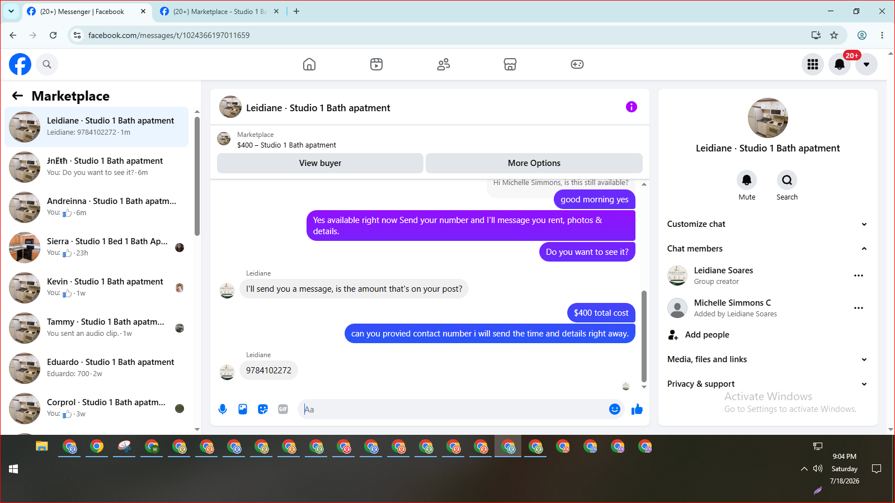
Task: Open the taskbar volume control
Action: 818,468
